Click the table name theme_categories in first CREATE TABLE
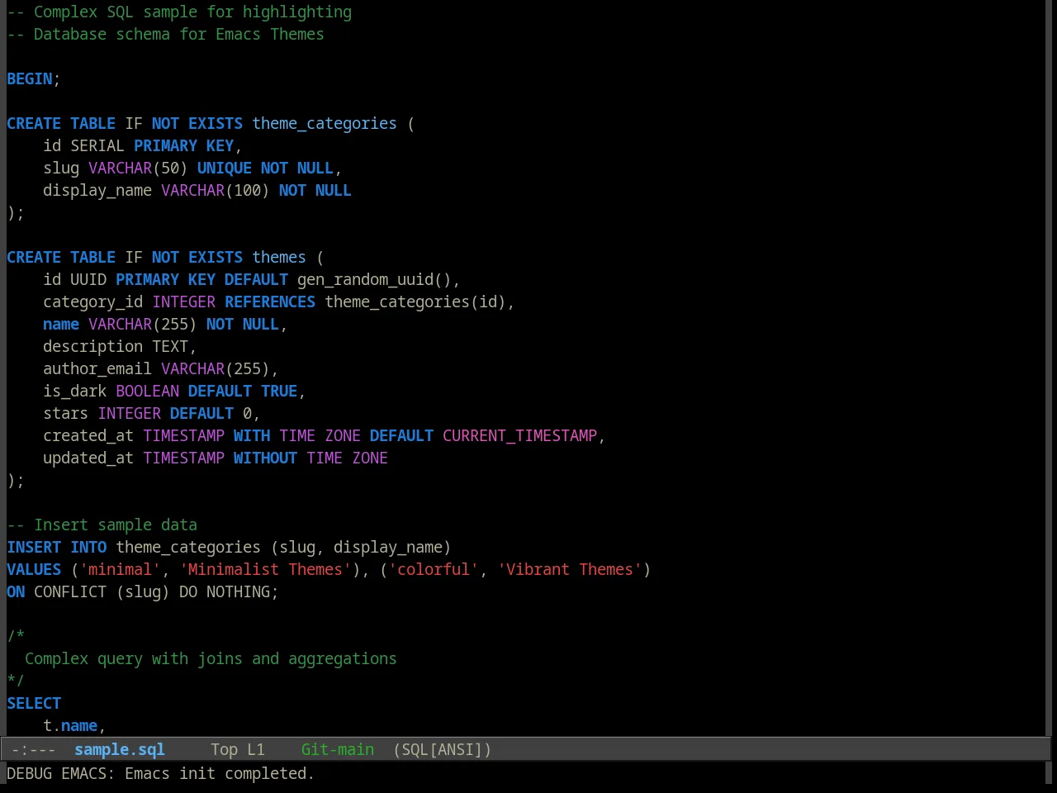This screenshot has height=793, width=1057. pyautogui.click(x=325, y=123)
